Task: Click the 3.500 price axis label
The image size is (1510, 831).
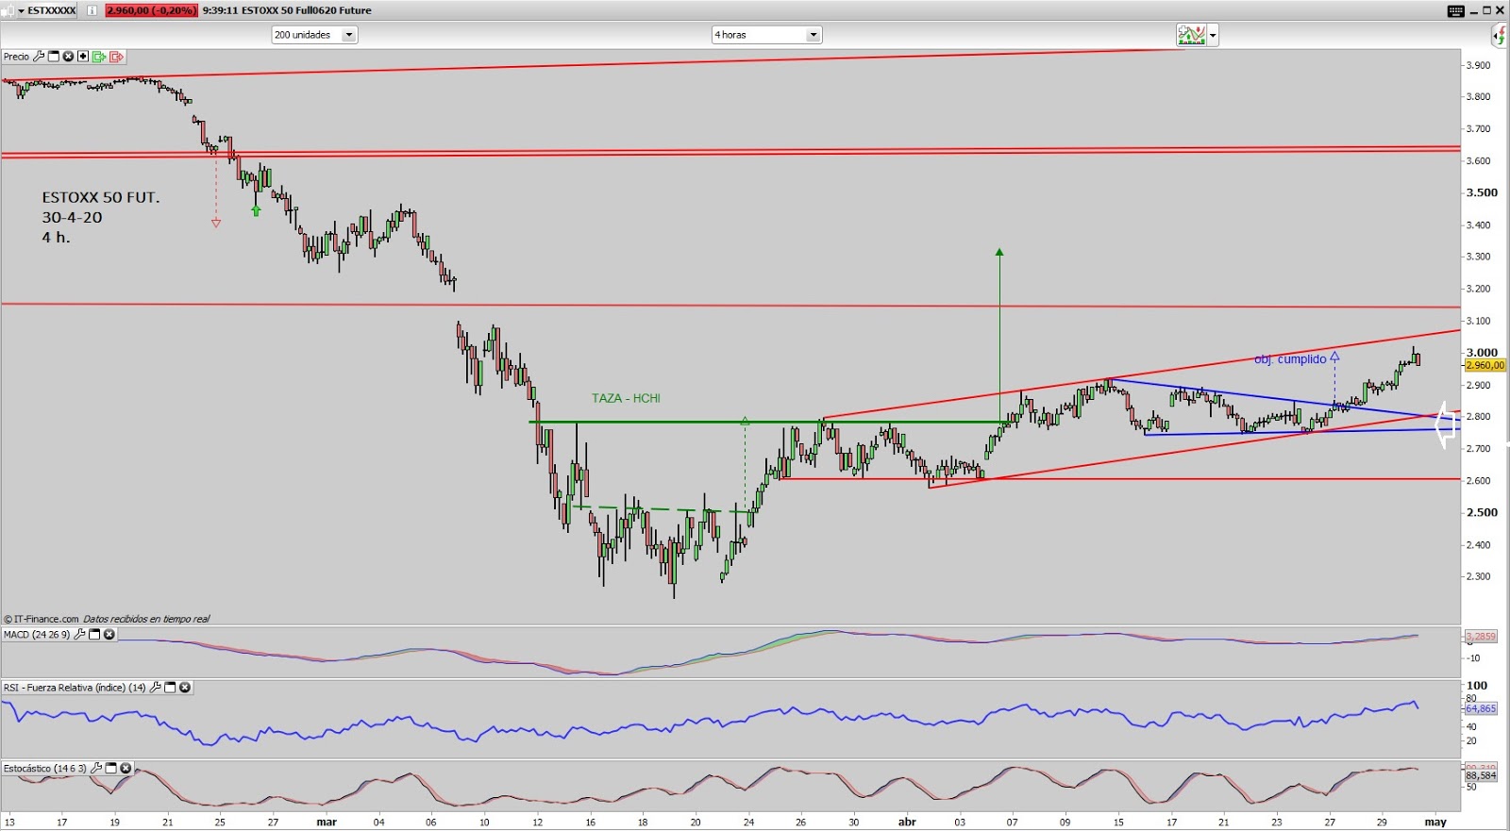Action: [x=1482, y=192]
